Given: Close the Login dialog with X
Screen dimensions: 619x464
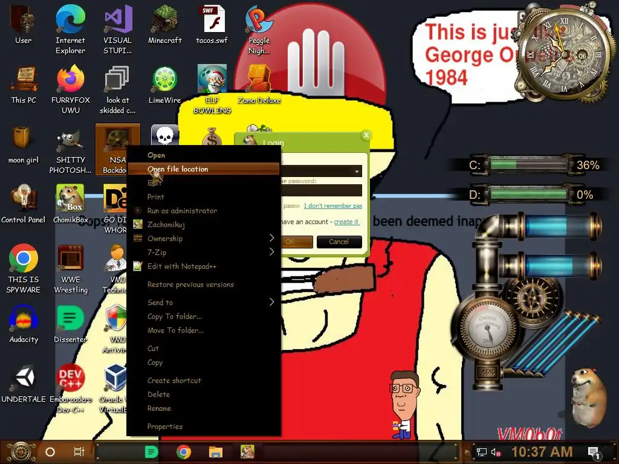Looking at the screenshot, I should [x=366, y=135].
